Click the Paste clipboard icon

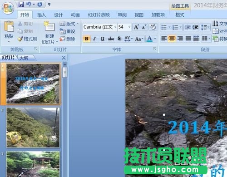coord(9,27)
